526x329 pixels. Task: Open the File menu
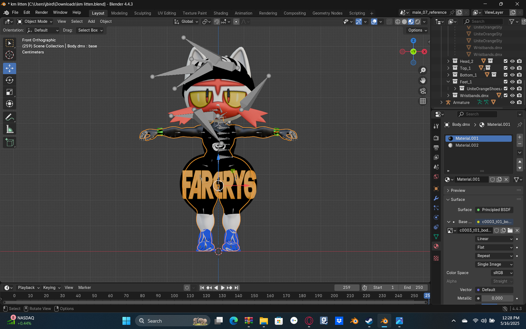15,12
